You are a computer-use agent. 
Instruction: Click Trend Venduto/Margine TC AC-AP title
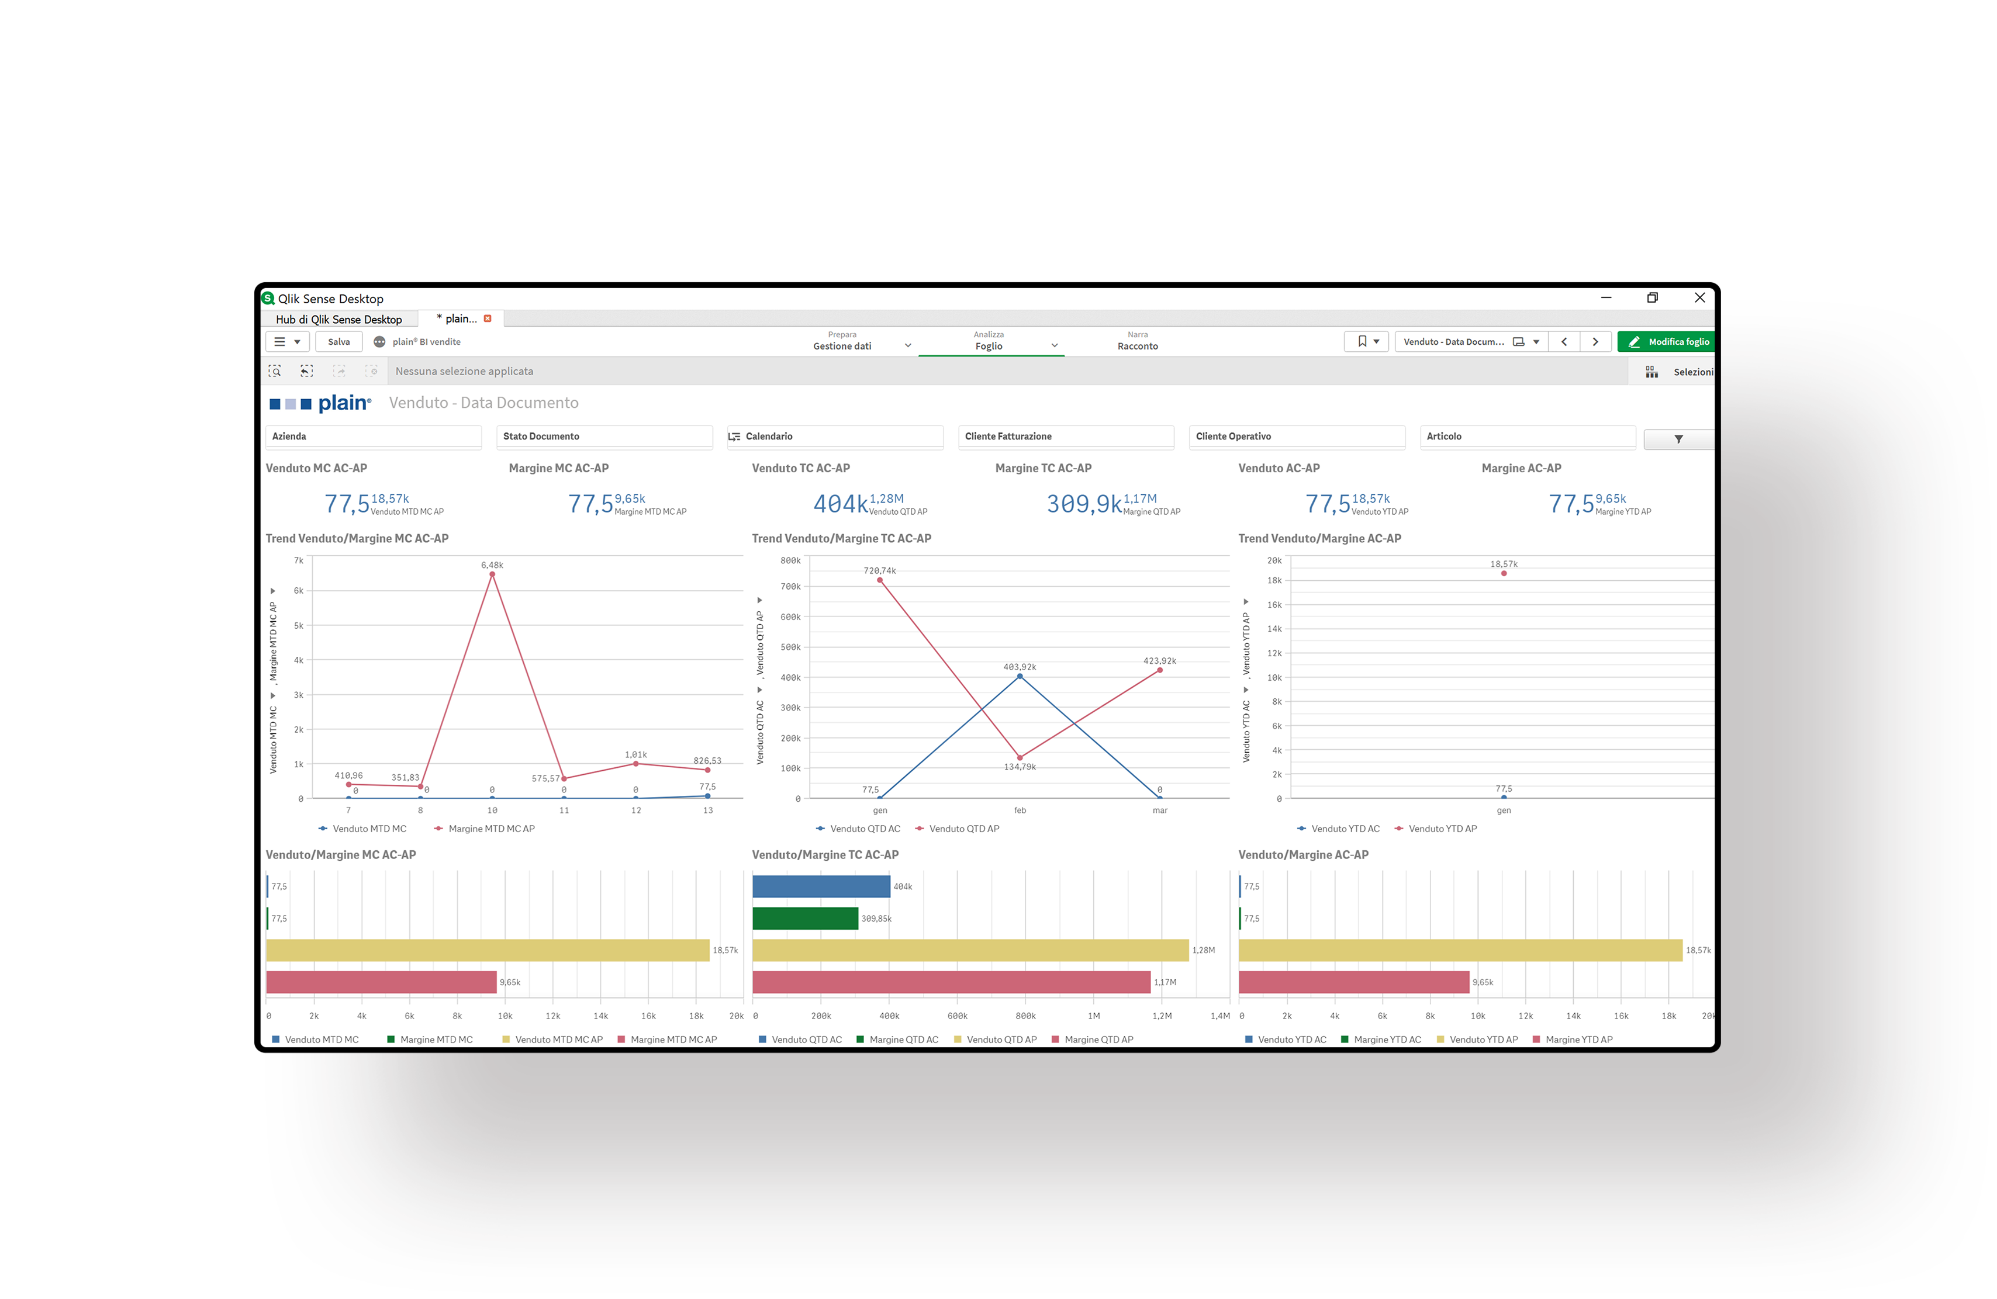pyautogui.click(x=842, y=539)
